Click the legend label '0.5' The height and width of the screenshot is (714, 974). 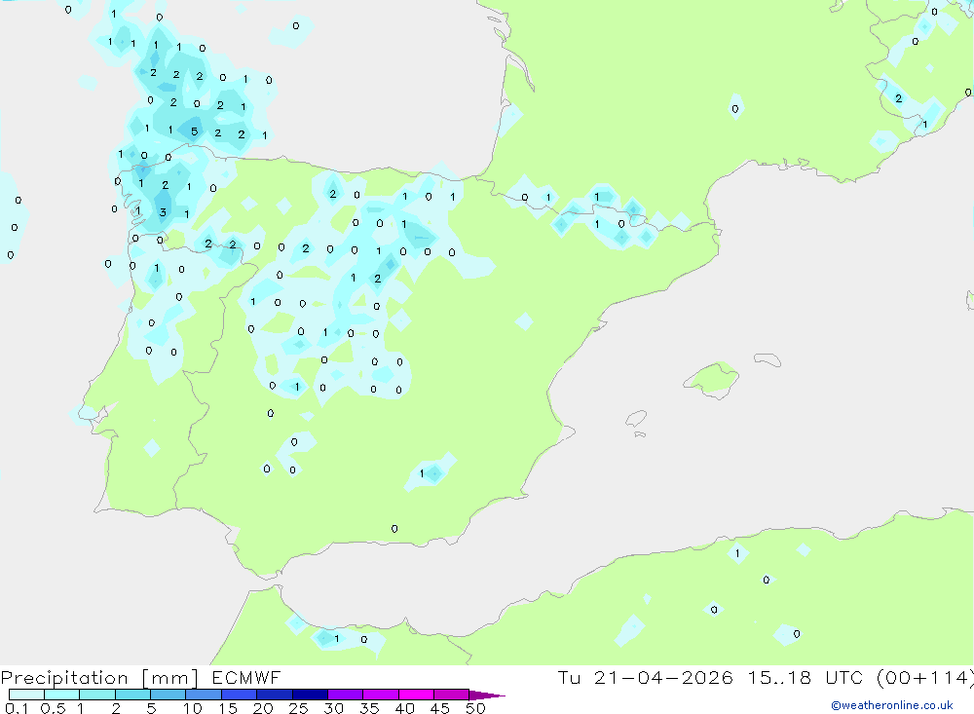tap(53, 708)
